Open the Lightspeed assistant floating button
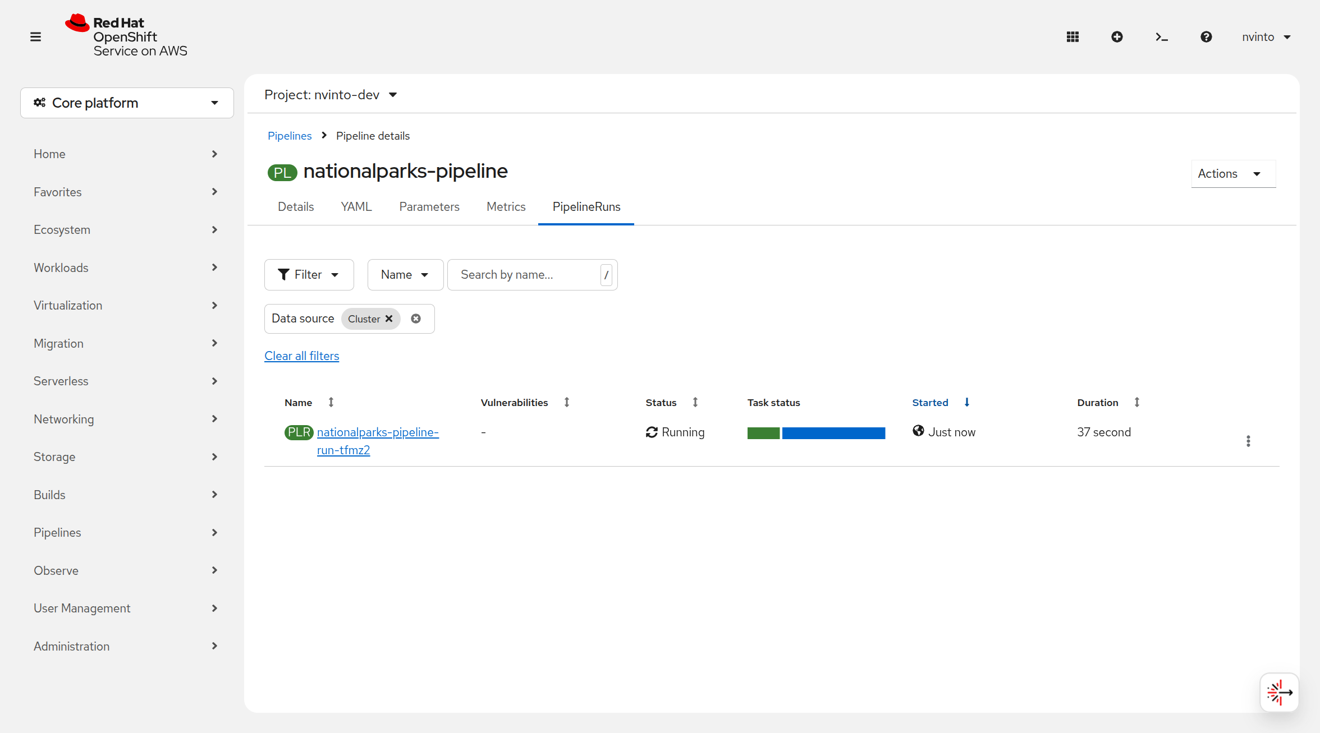The height and width of the screenshot is (733, 1320). [x=1280, y=693]
